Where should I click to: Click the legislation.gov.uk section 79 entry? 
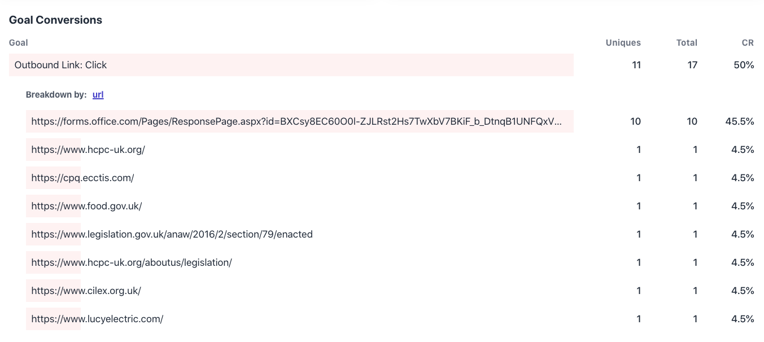(172, 234)
